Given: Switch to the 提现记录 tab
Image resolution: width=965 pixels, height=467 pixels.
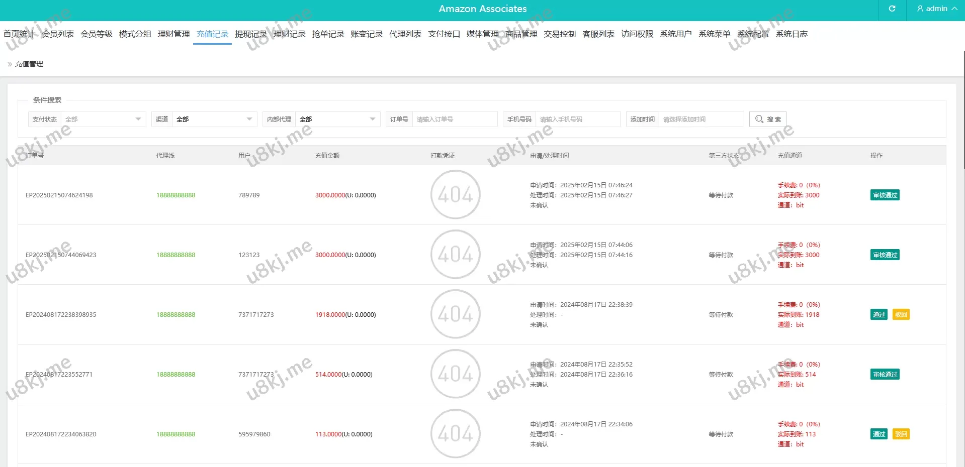Looking at the screenshot, I should coord(251,34).
